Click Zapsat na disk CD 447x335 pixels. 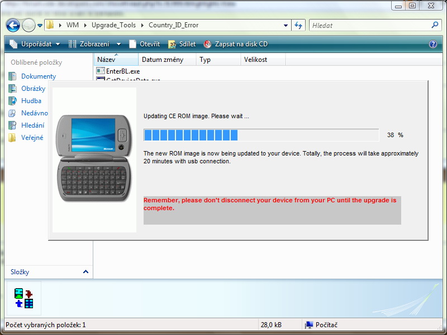(x=236, y=44)
